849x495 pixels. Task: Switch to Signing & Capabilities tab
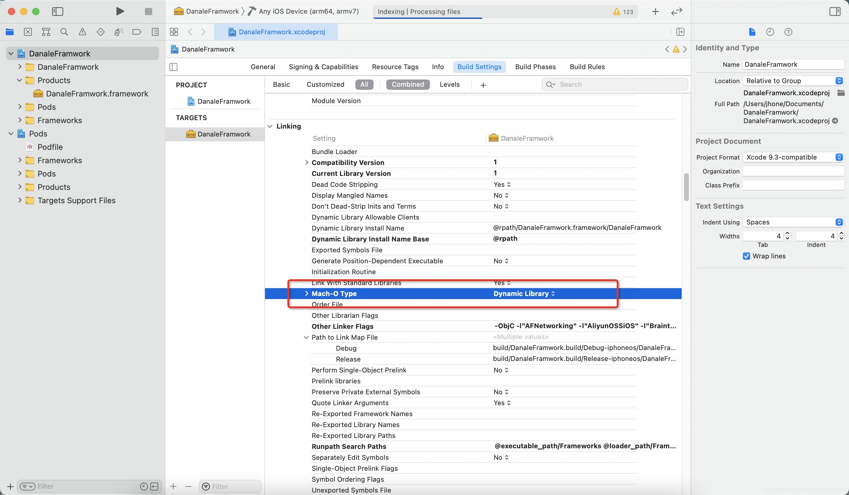[324, 67]
